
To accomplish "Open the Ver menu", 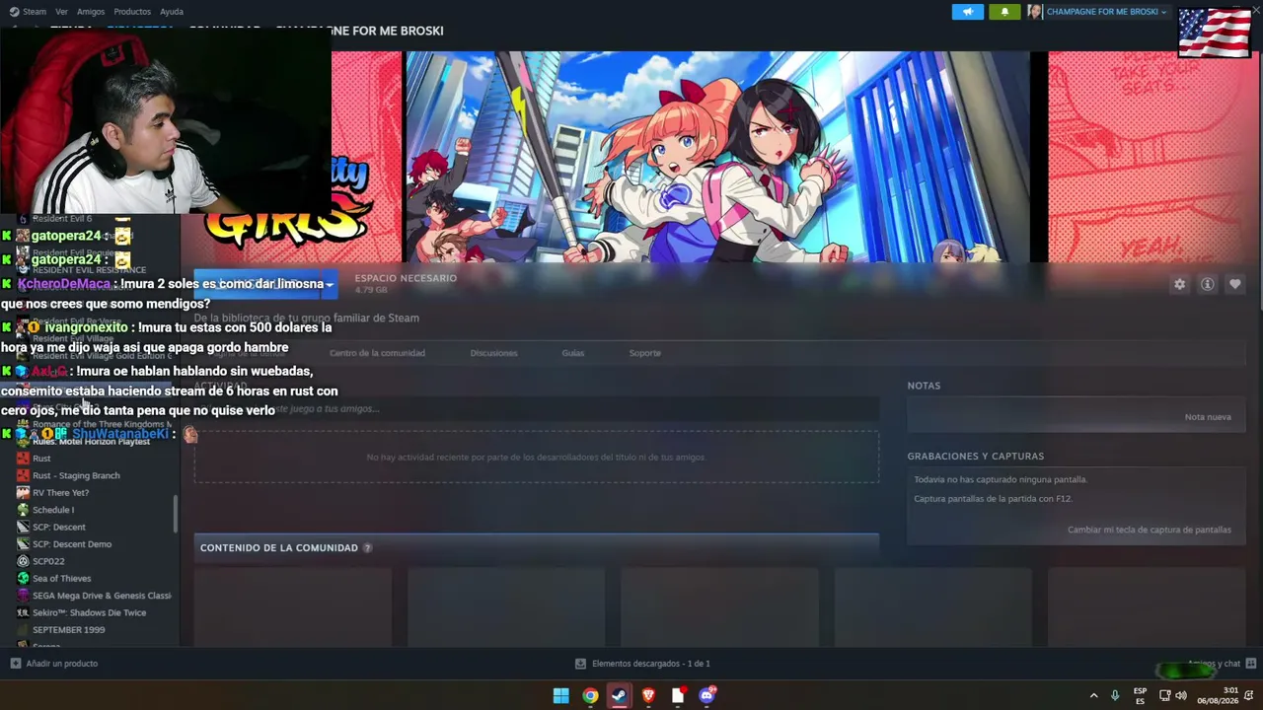I will tap(61, 12).
